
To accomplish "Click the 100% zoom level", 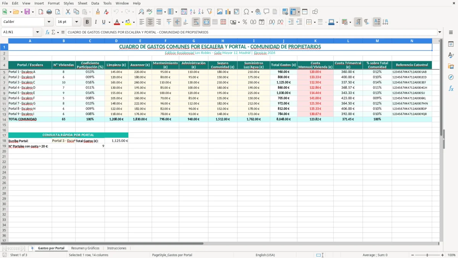I will click(452, 255).
